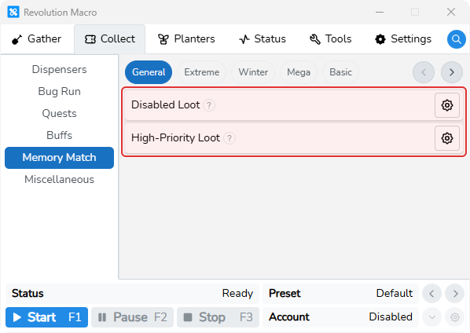Open the Status tab
This screenshot has width=470, height=333.
click(x=263, y=39)
